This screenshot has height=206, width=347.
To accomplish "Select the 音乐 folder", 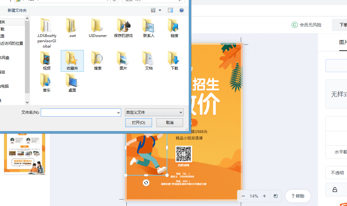I will point(47,83).
